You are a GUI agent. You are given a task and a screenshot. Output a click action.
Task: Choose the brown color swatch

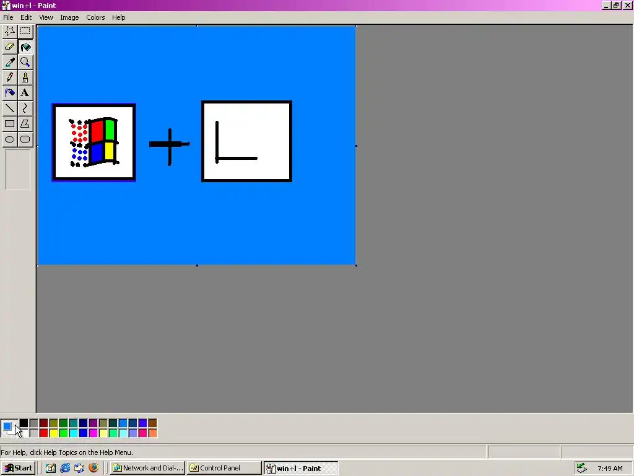pos(152,423)
